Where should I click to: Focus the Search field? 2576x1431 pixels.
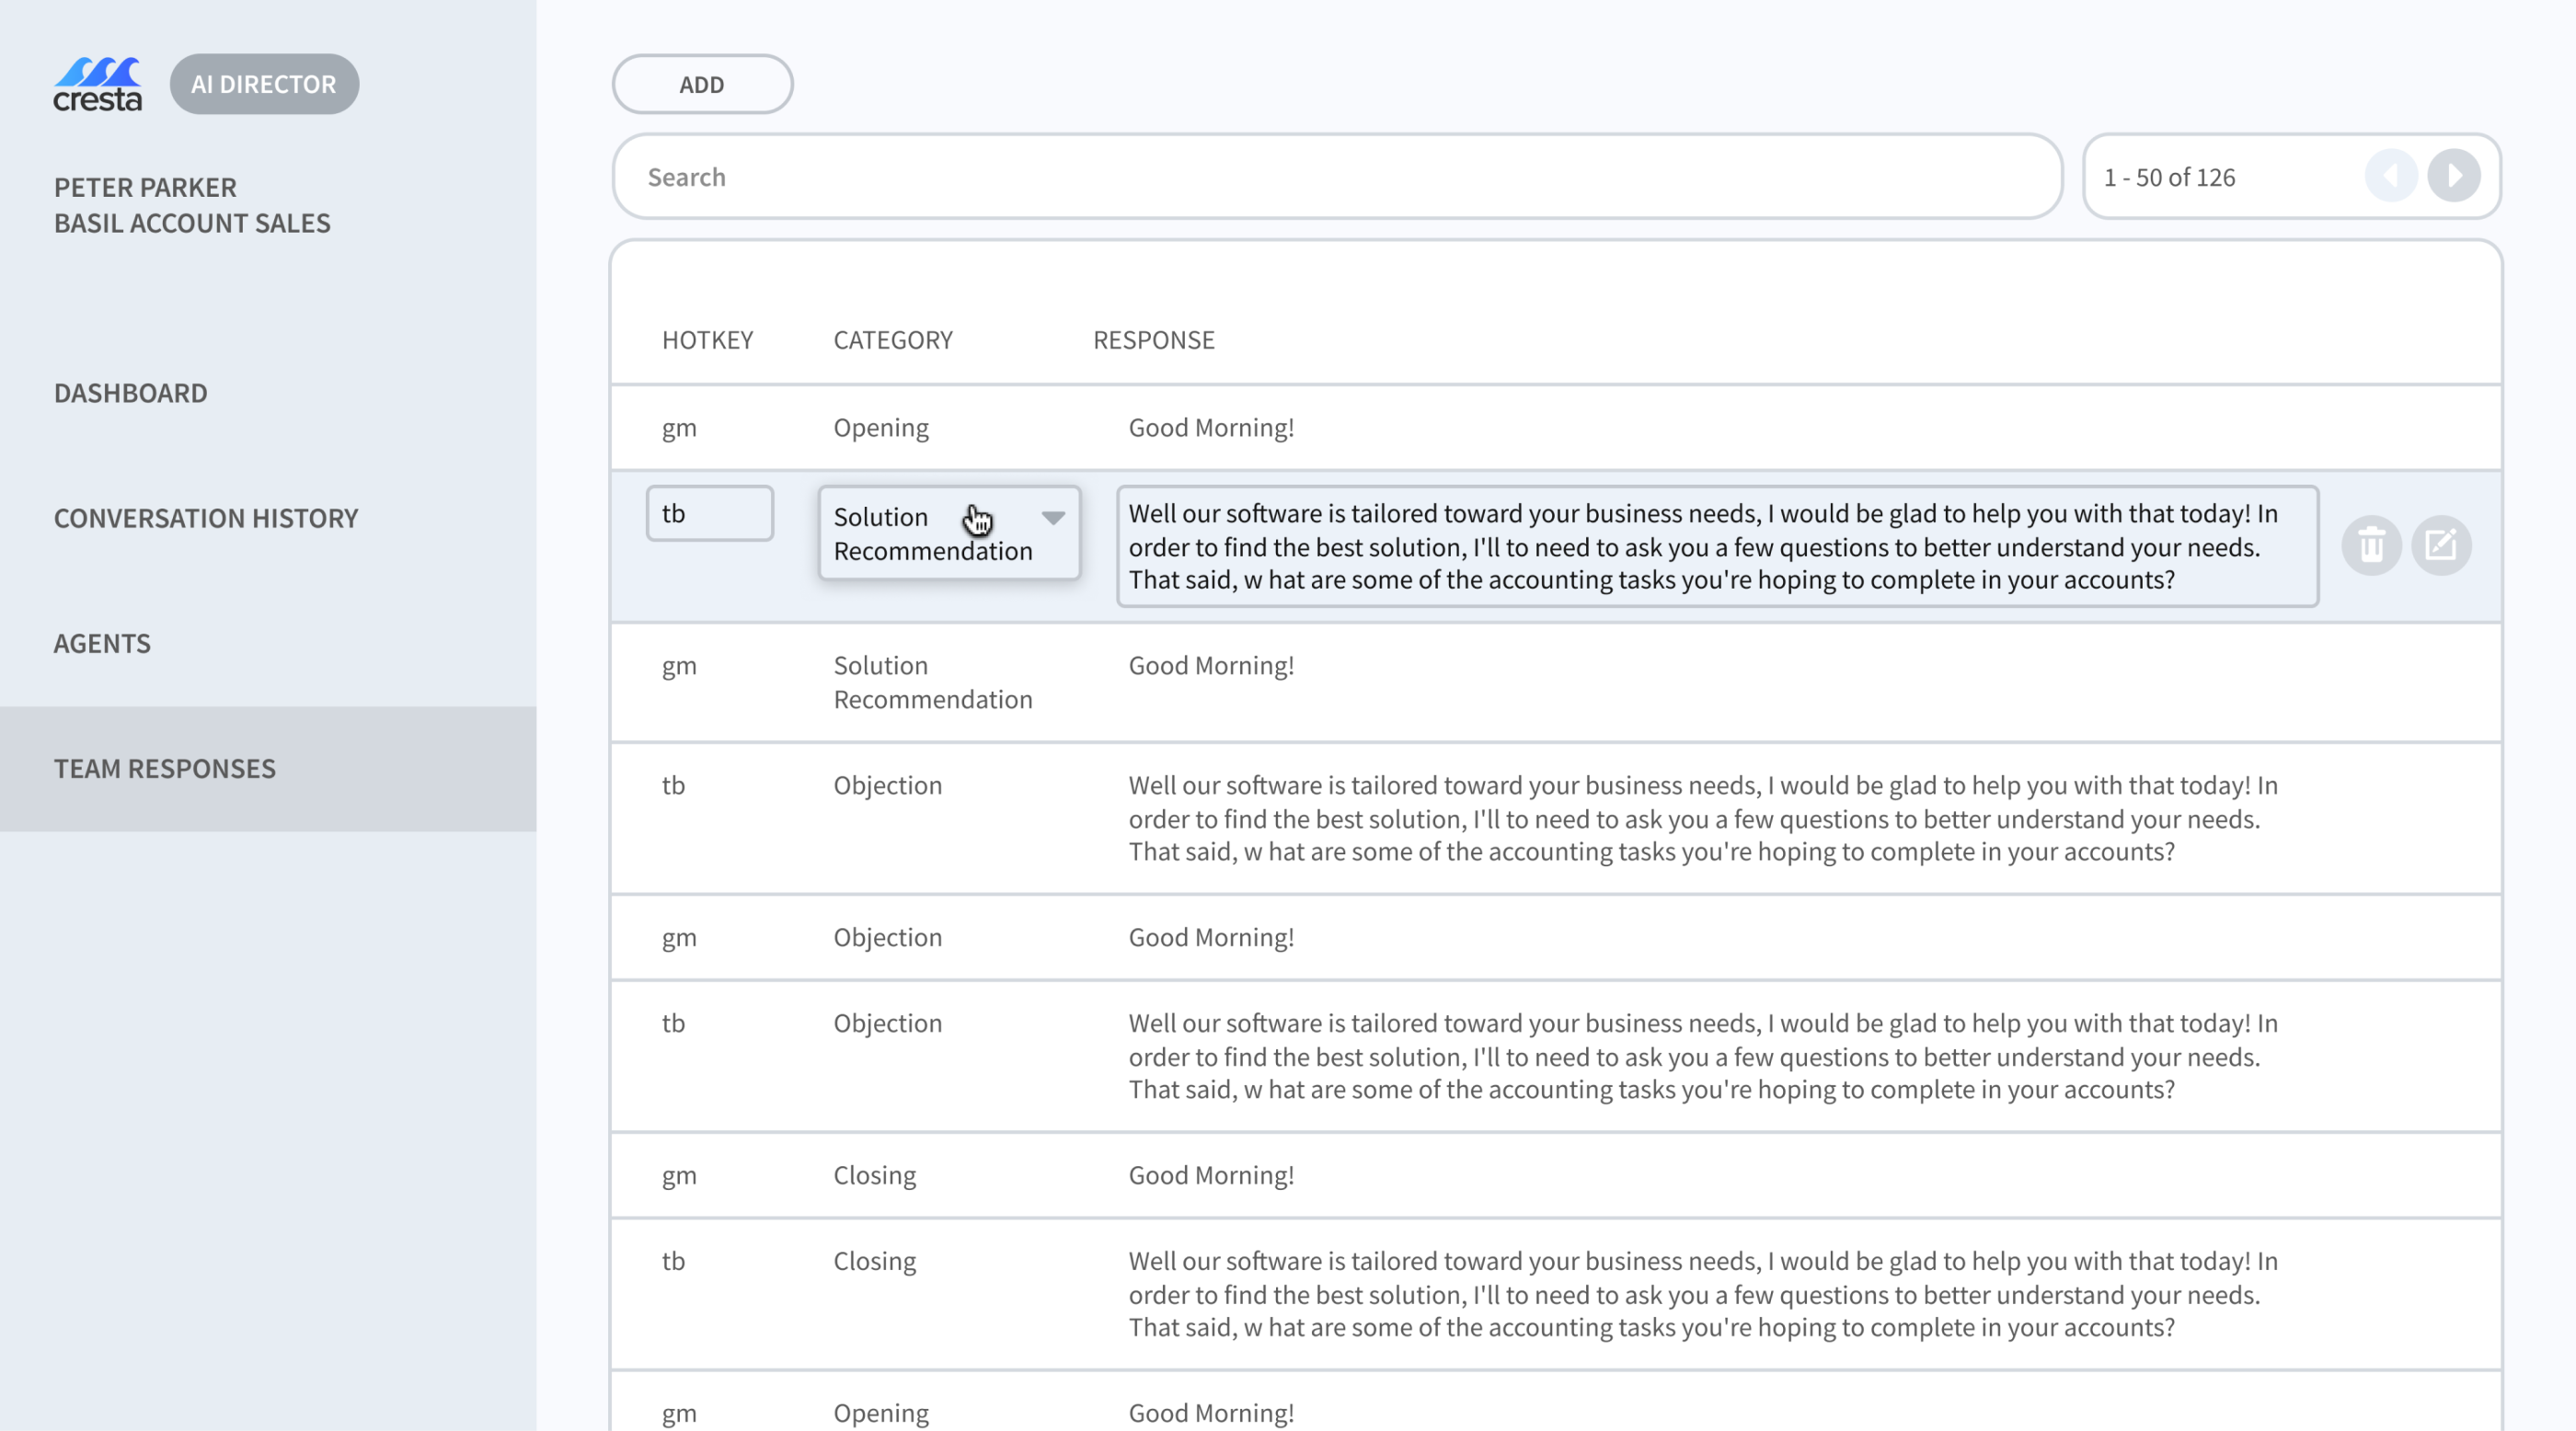(1336, 177)
